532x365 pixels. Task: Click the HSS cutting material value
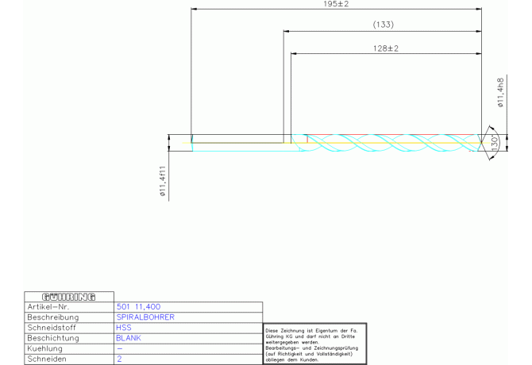(x=124, y=327)
